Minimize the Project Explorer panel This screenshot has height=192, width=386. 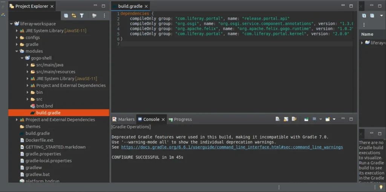tap(95, 6)
